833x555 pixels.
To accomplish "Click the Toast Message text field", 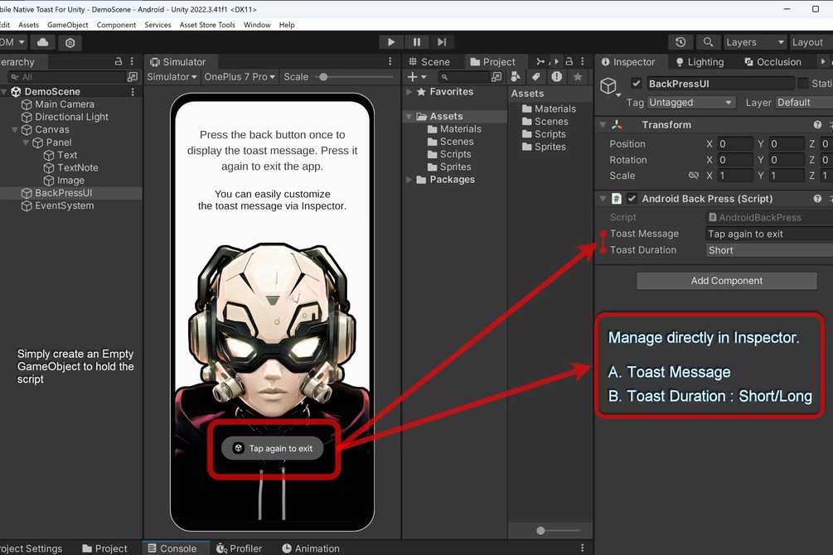I will tap(769, 234).
